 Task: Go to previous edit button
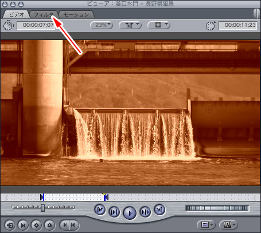click(100, 210)
